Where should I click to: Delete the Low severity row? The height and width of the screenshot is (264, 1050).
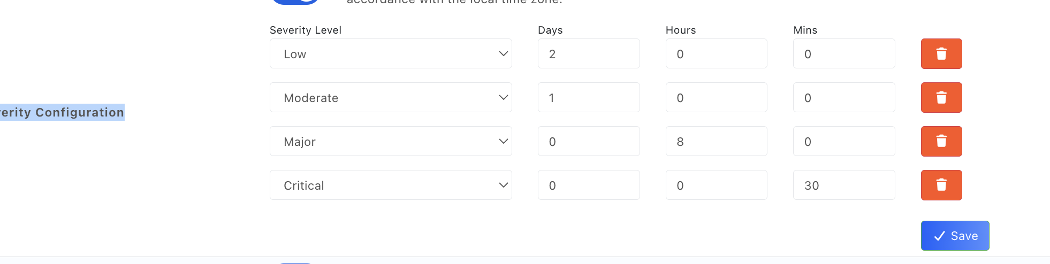(x=941, y=53)
